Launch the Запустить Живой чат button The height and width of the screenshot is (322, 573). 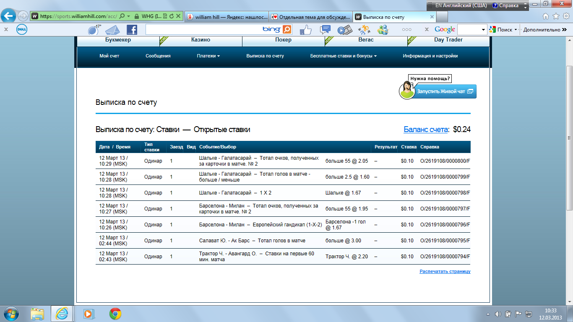445,91
